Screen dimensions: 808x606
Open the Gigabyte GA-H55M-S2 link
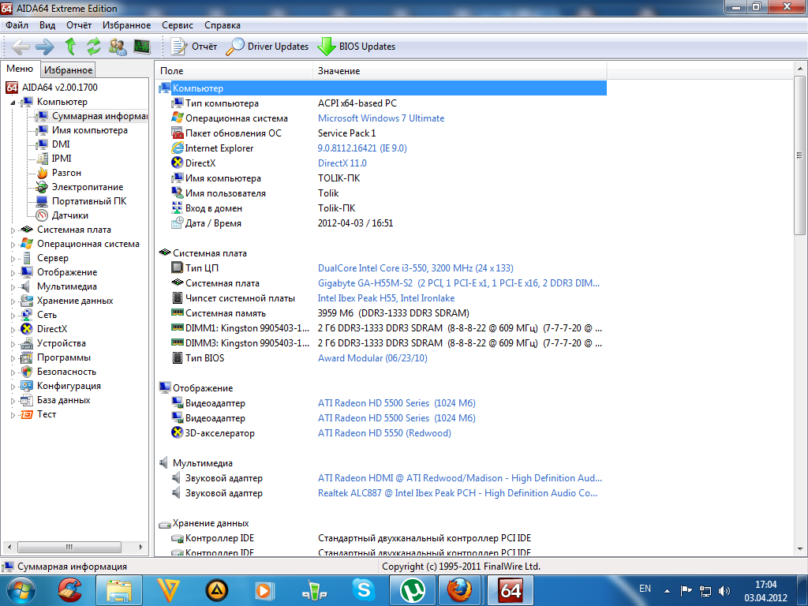458,283
